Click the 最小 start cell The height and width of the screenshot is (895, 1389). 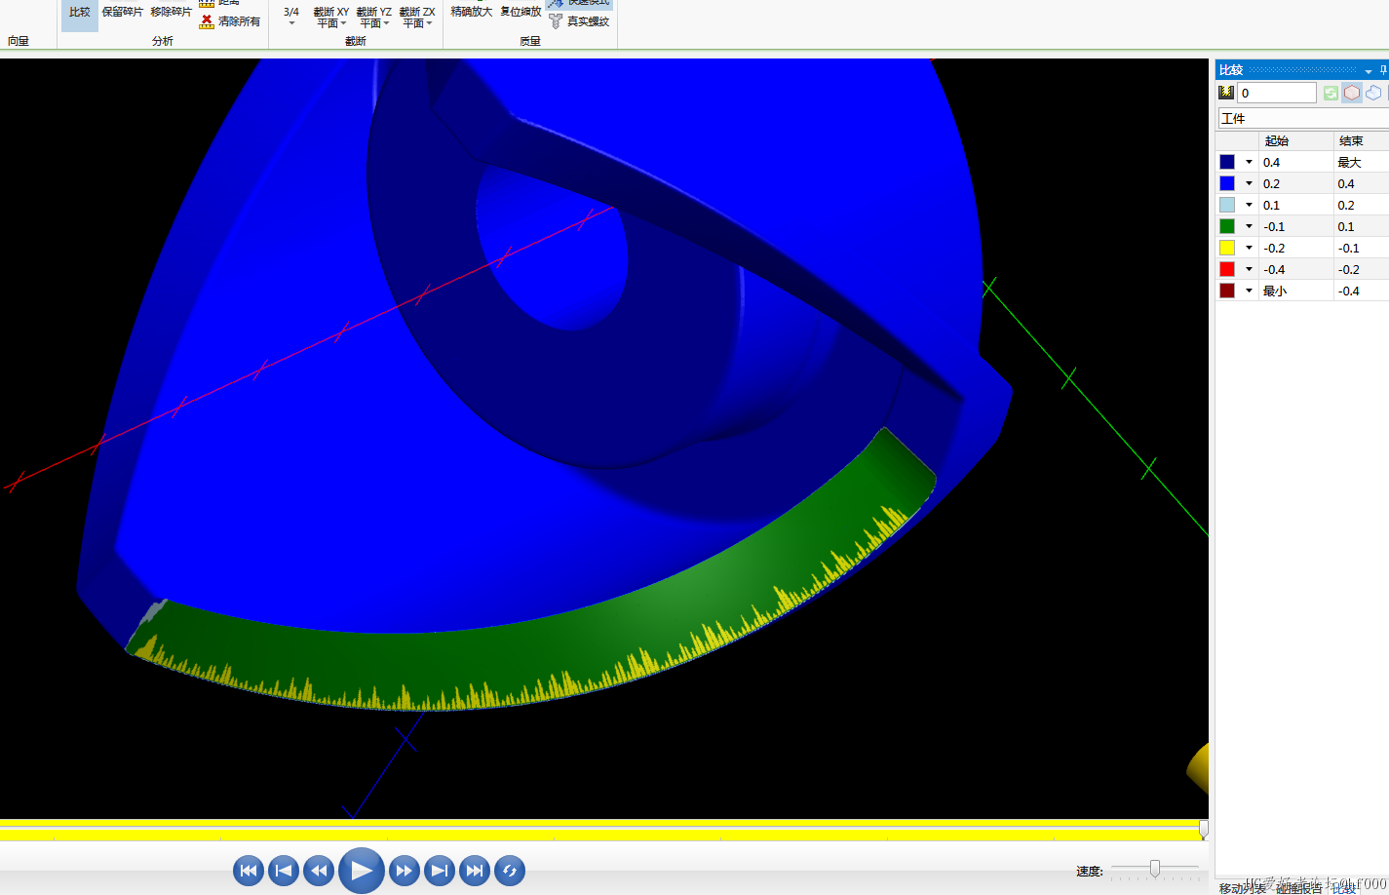pyautogui.click(x=1295, y=291)
